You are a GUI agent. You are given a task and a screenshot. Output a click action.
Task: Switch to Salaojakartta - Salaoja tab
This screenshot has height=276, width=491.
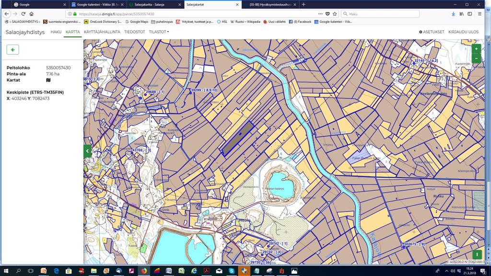(155, 4)
